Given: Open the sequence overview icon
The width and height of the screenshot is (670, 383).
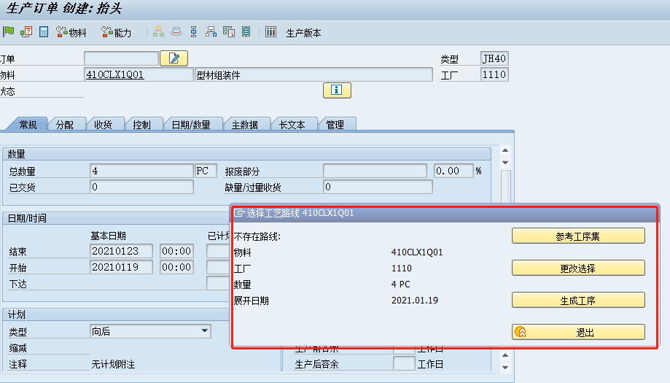Looking at the screenshot, I should tap(246, 31).
